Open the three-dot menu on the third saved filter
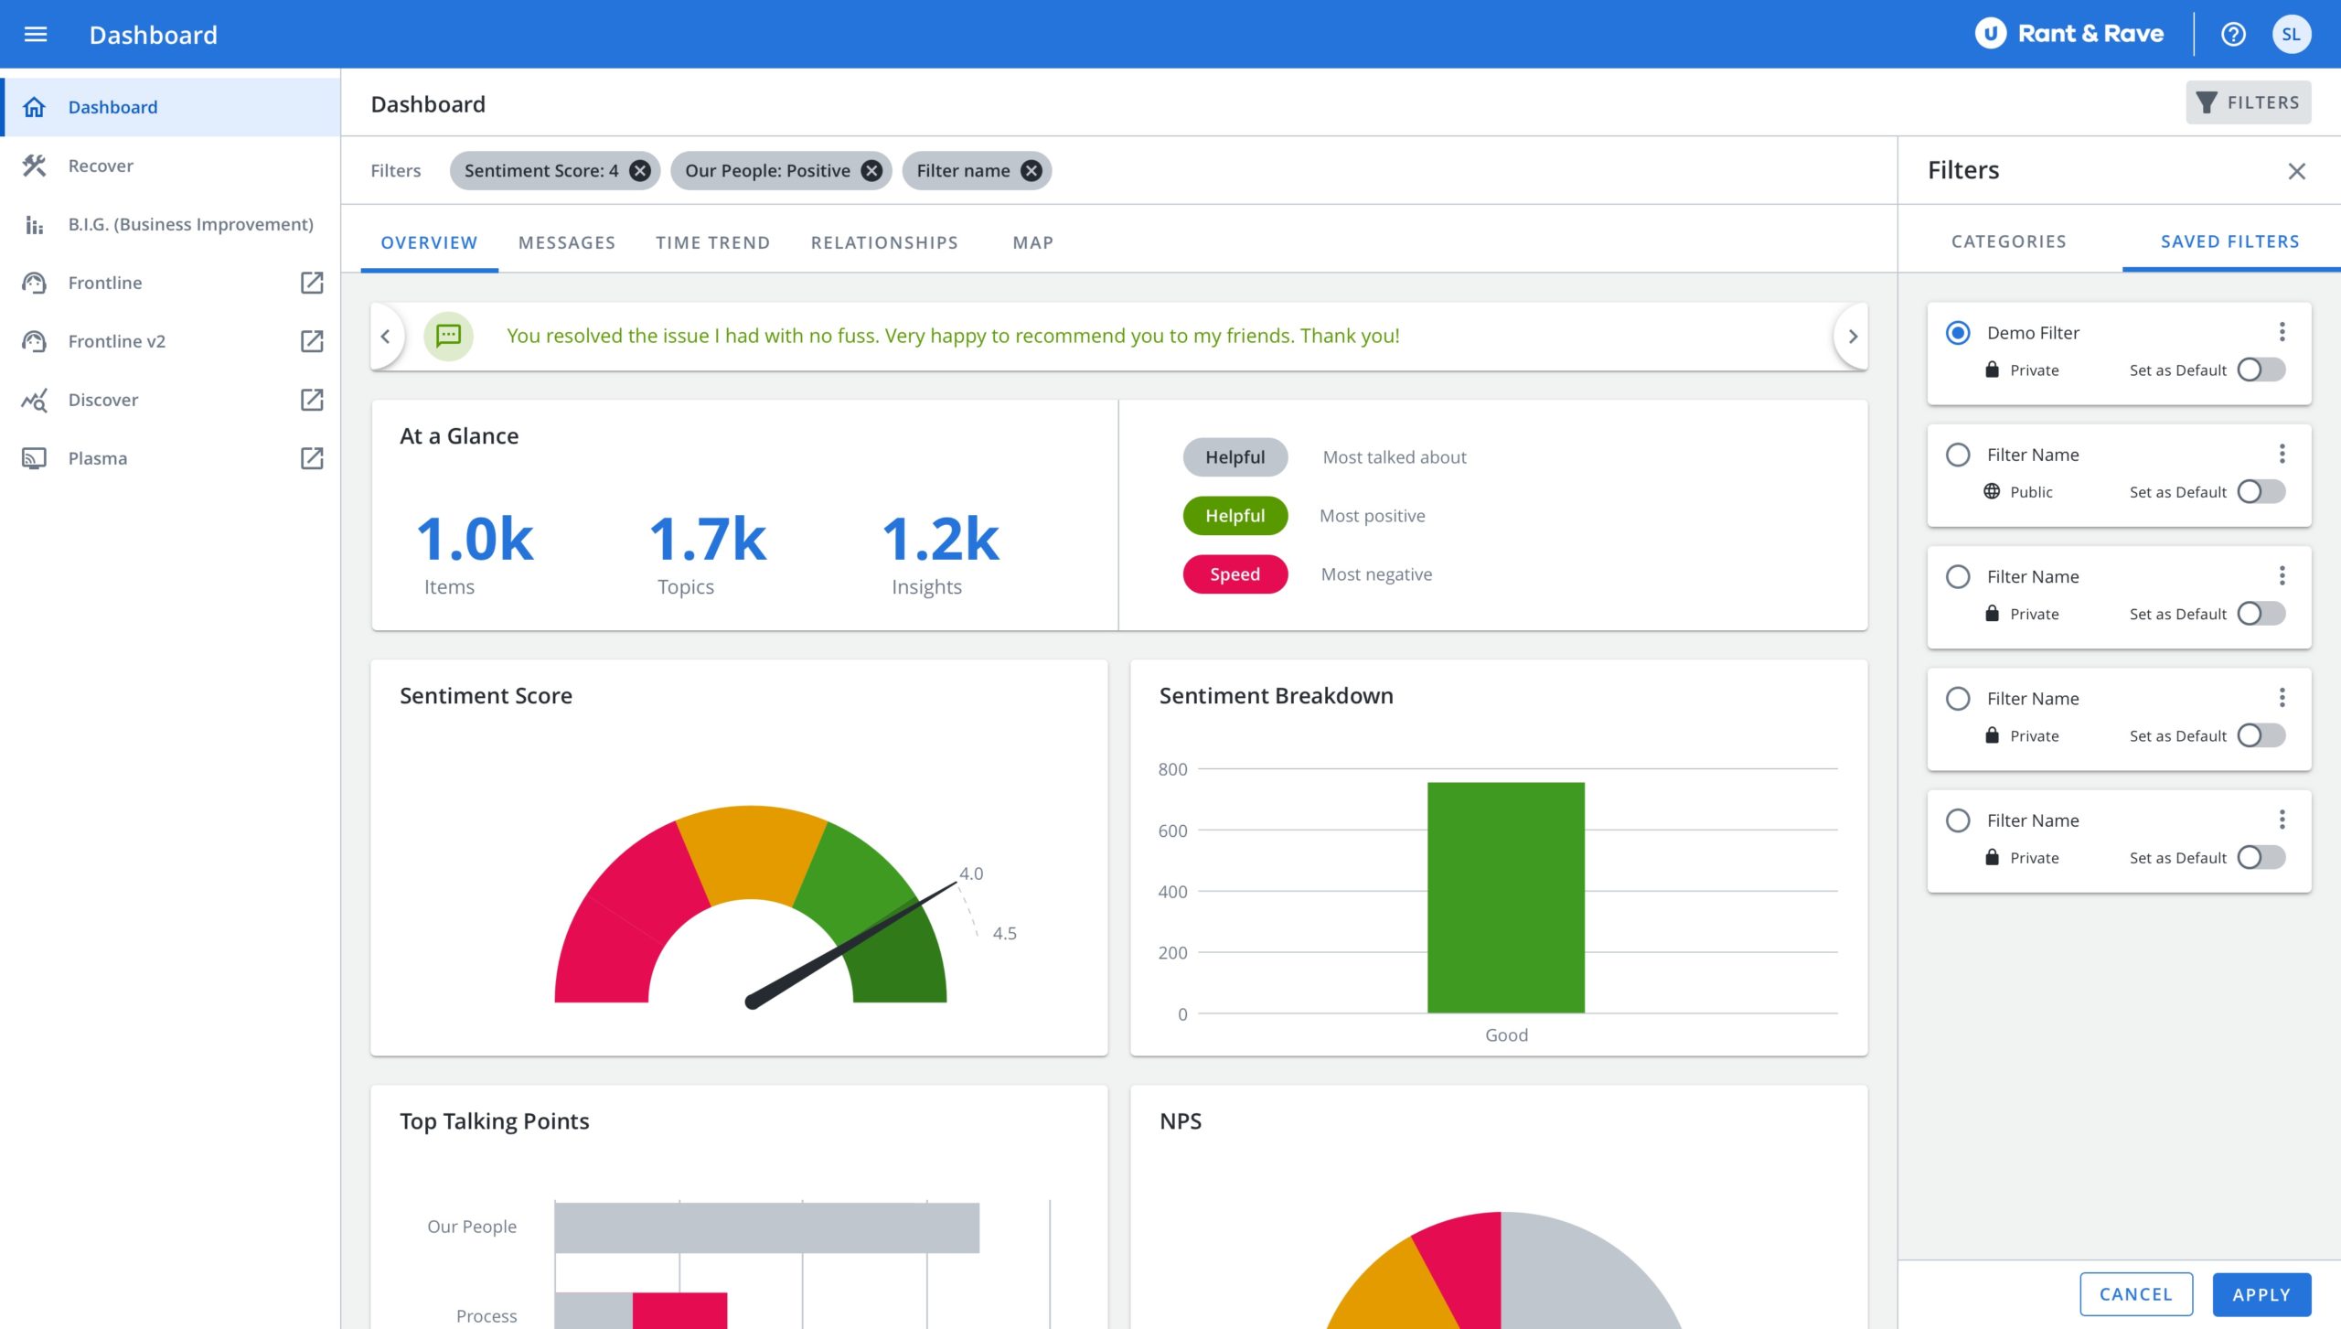 click(2282, 575)
